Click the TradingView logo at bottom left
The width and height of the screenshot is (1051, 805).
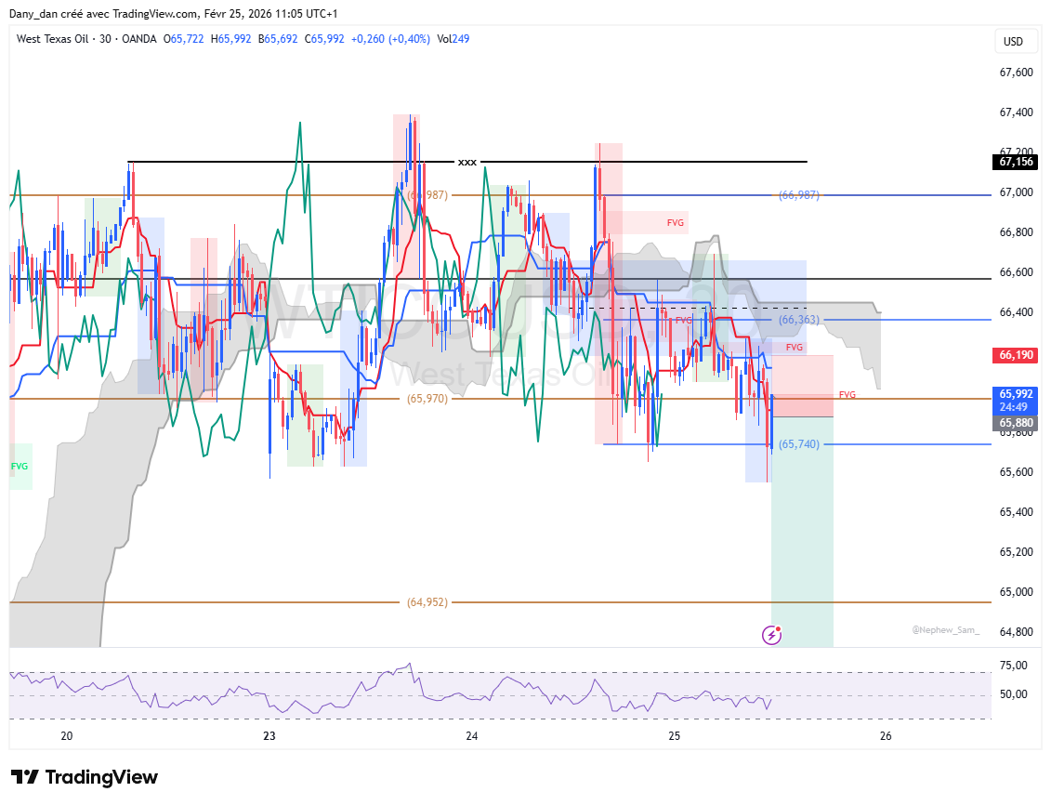click(x=85, y=777)
